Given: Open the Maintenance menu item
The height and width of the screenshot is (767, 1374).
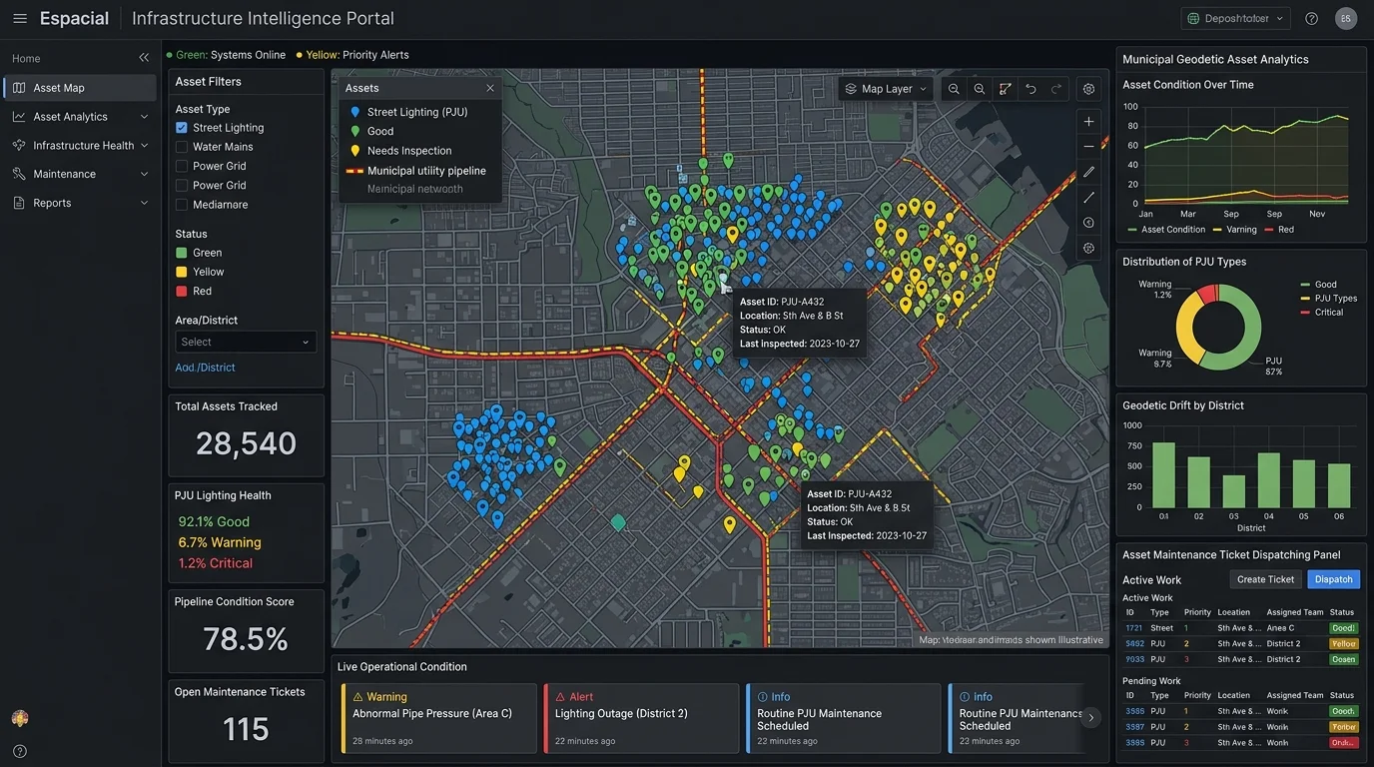Looking at the screenshot, I should click(x=80, y=174).
